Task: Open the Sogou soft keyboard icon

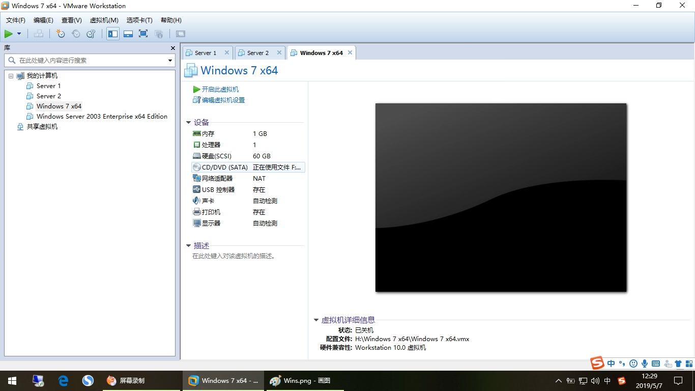Action: coord(656,364)
